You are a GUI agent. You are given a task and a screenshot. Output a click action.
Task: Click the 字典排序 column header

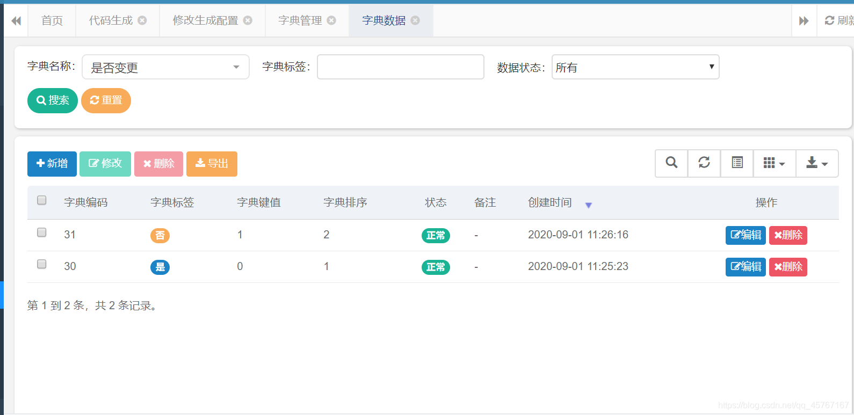point(345,202)
